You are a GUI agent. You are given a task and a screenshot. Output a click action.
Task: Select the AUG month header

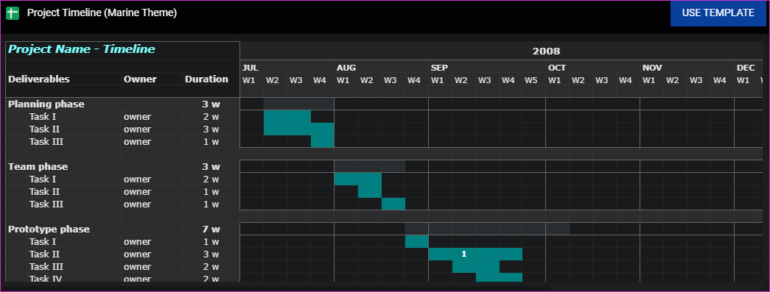[346, 68]
